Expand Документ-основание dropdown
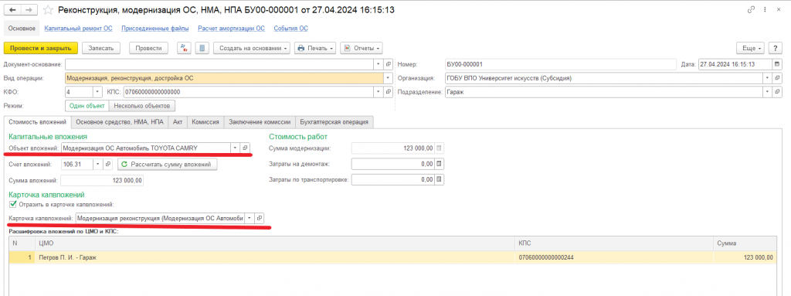 pyautogui.click(x=379, y=64)
